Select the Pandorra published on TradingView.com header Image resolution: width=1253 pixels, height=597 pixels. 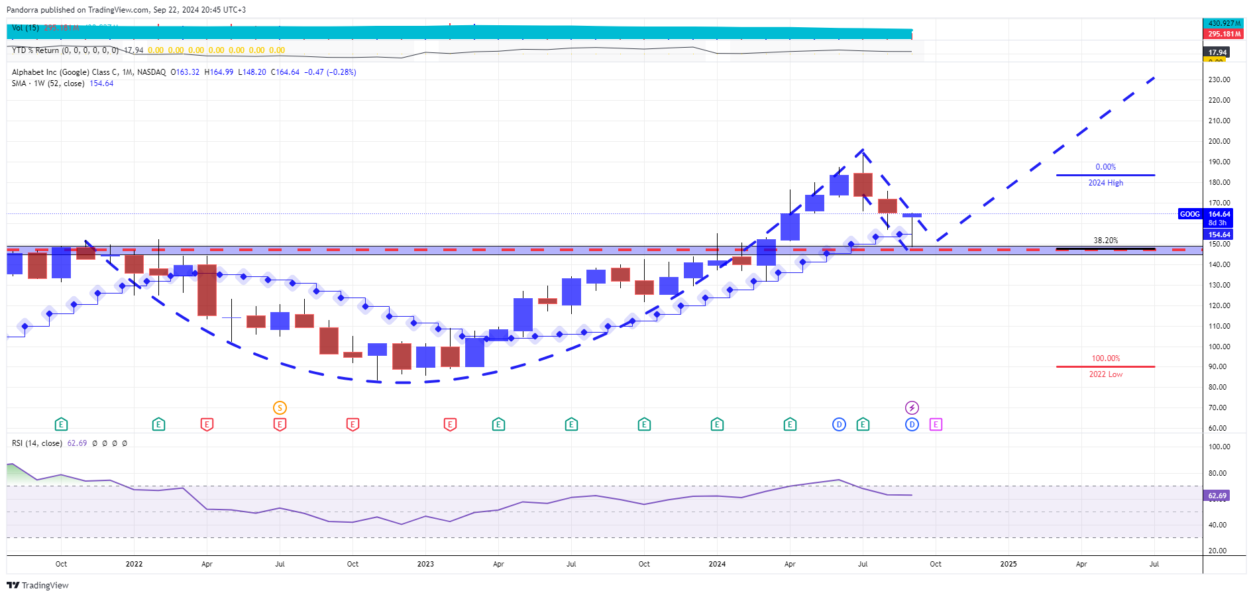(x=126, y=10)
